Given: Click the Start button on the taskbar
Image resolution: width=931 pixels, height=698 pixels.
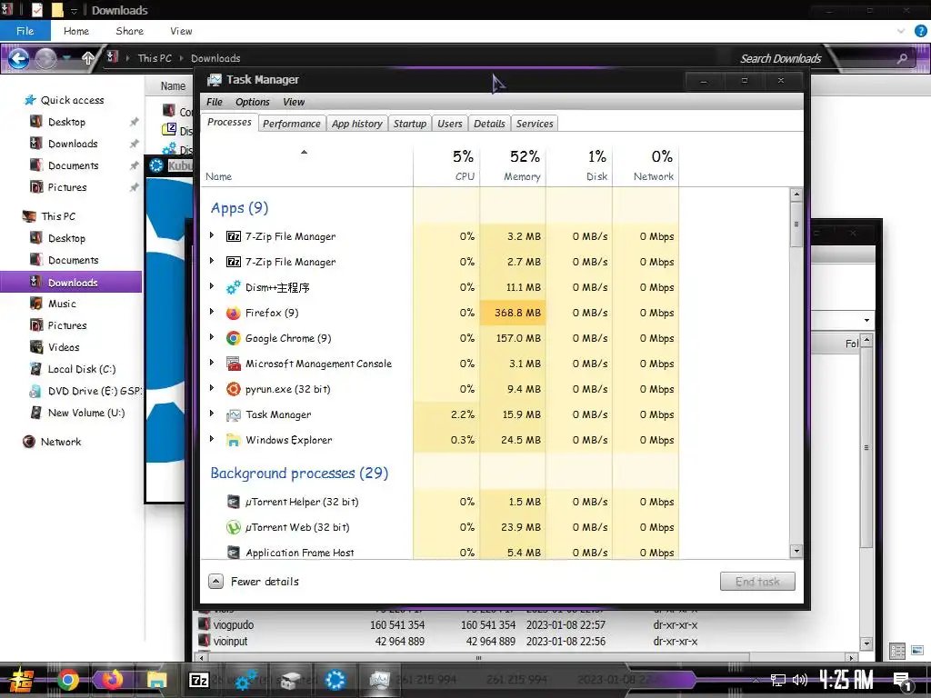Looking at the screenshot, I should click(x=22, y=680).
